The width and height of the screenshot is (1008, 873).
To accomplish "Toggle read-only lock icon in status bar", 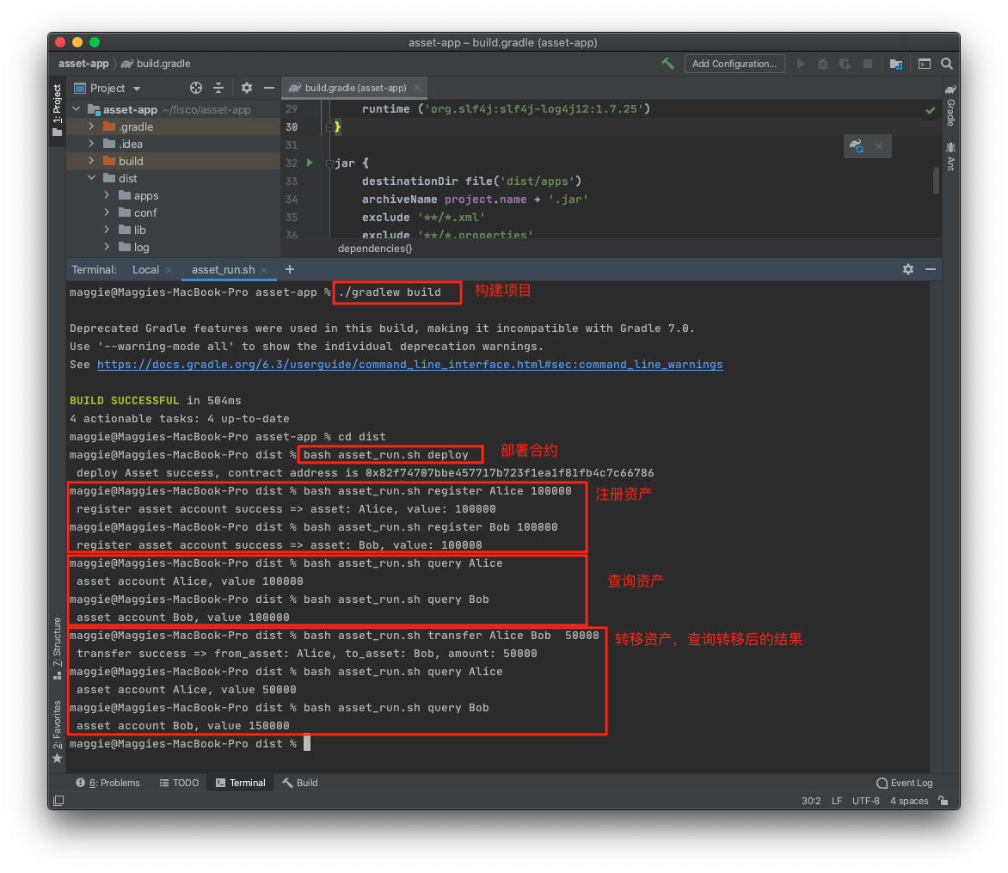I will 943,801.
